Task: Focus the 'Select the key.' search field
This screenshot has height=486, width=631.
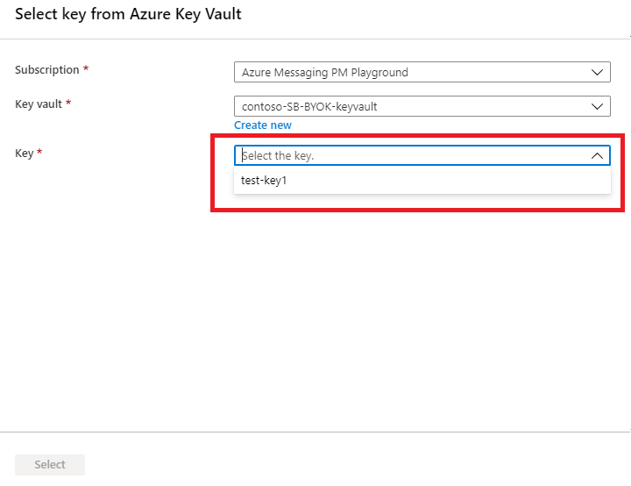Action: (403, 155)
